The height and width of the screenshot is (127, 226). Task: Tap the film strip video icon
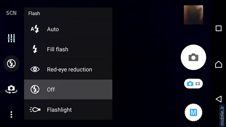point(198,84)
